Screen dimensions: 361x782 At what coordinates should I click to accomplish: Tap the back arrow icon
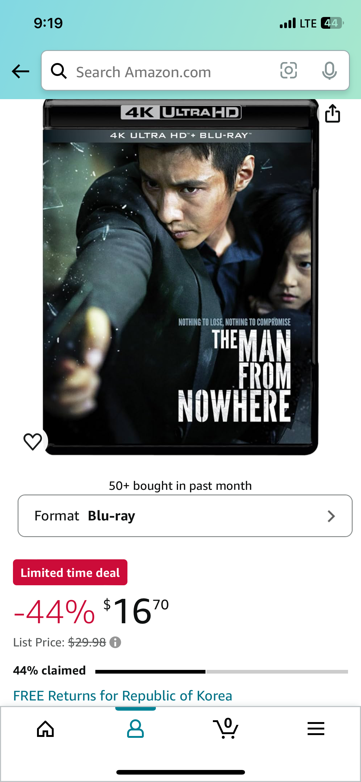pyautogui.click(x=21, y=71)
